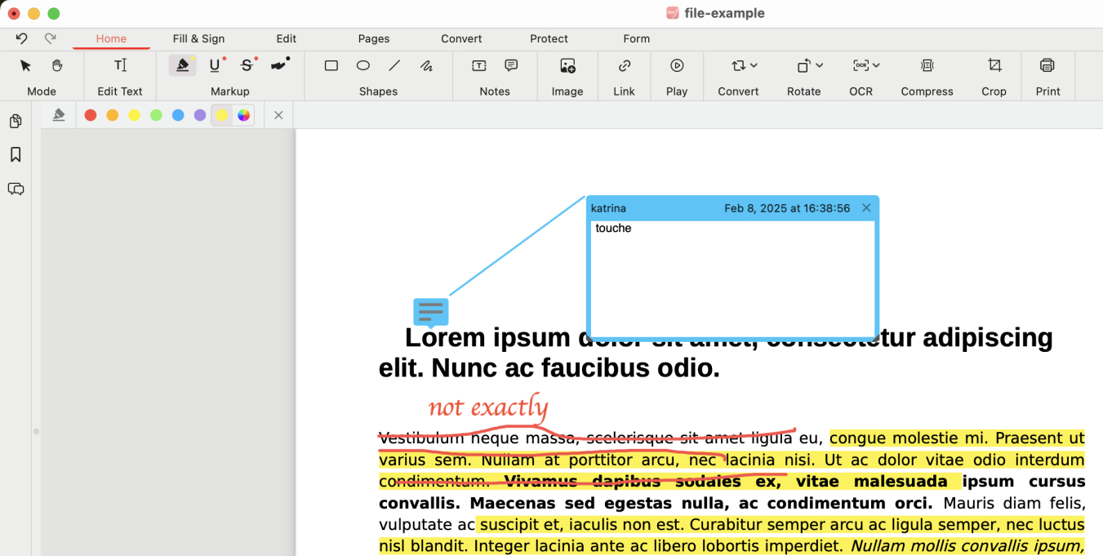This screenshot has width=1103, height=556.
Task: Select the rectangle shape tool
Action: pos(331,65)
